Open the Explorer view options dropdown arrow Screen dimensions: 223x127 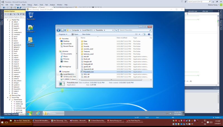pos(139,34)
